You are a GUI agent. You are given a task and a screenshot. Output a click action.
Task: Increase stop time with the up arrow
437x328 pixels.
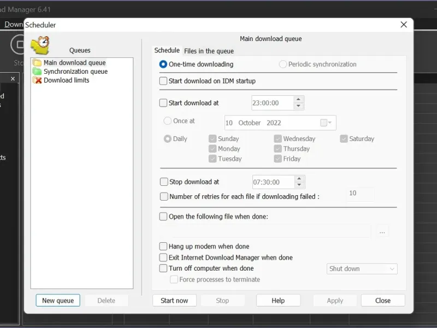[x=299, y=179]
